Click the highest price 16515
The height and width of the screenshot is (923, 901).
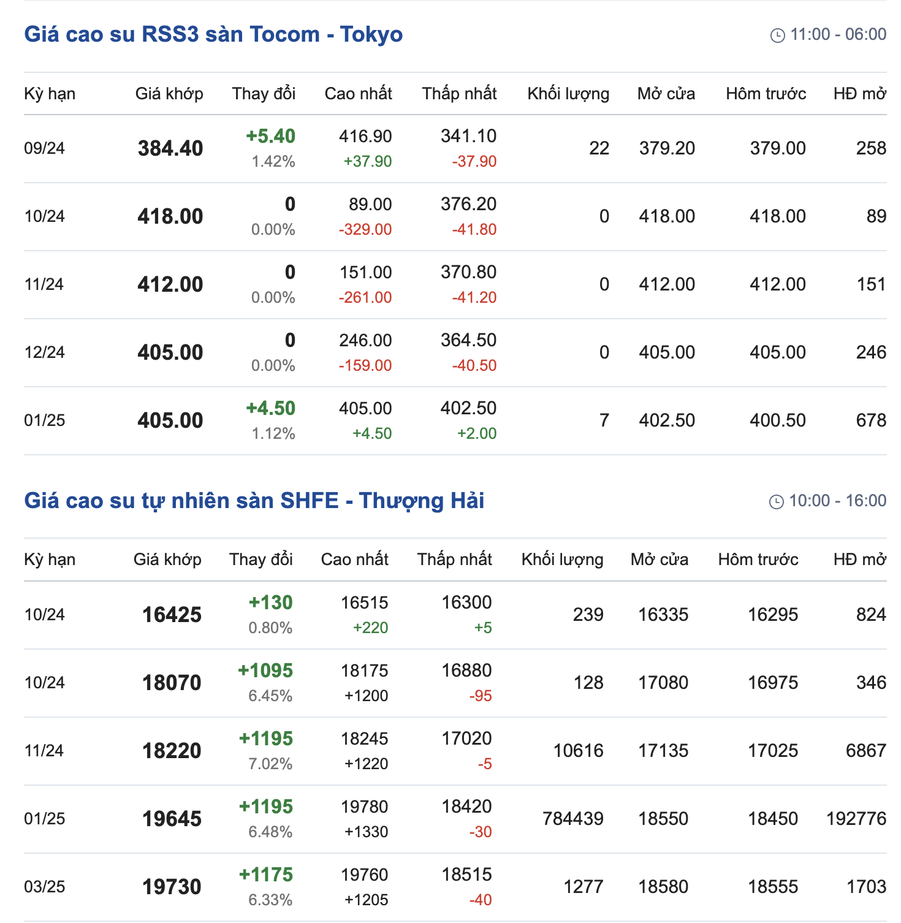pyautogui.click(x=365, y=602)
